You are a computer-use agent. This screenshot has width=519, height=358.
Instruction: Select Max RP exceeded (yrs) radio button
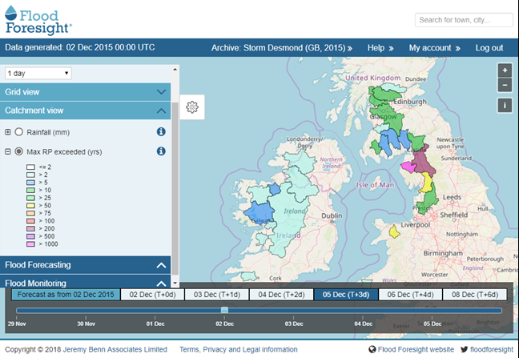tap(18, 151)
